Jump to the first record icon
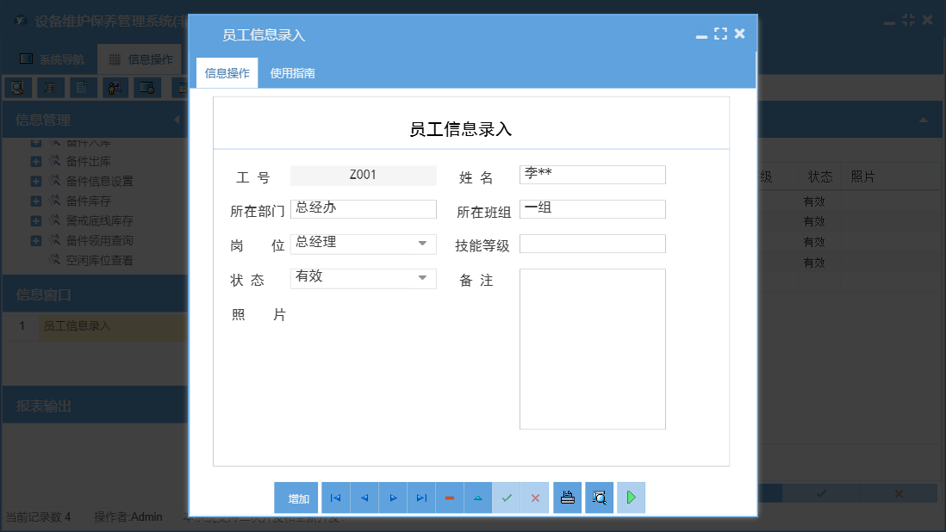The height and width of the screenshot is (532, 946). click(x=335, y=498)
